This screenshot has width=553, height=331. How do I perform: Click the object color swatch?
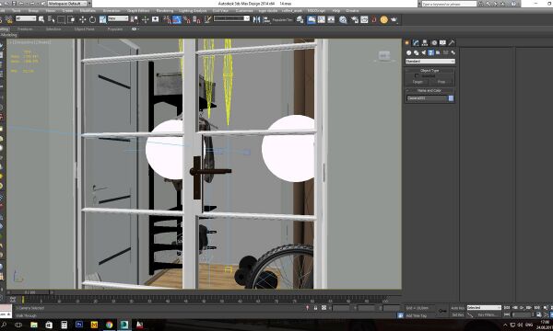point(451,98)
